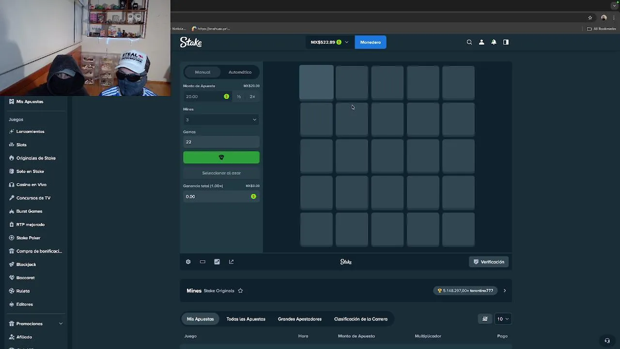This screenshot has height=349, width=620.
Task: Double the bet with 2× button
Action: point(252,96)
